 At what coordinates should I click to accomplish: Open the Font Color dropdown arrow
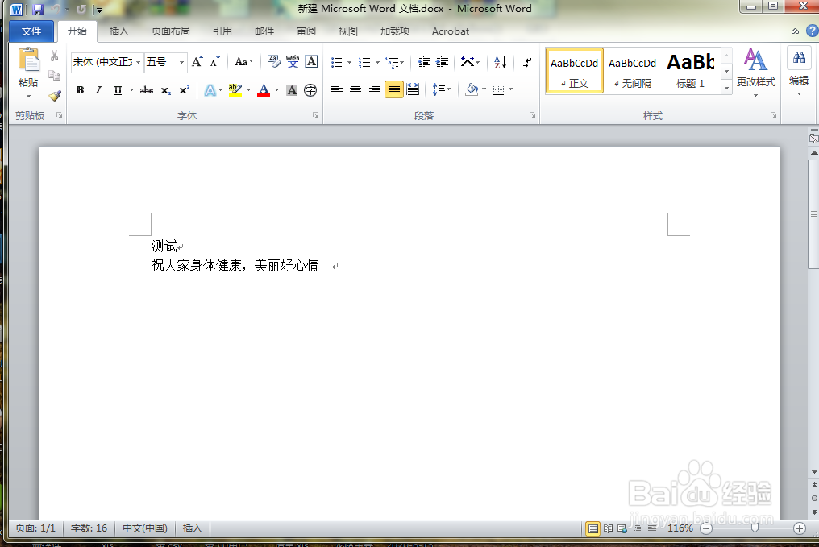coord(276,90)
